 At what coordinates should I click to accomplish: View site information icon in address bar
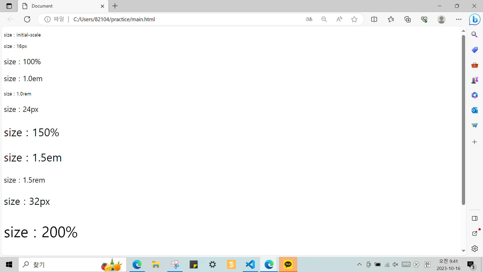pos(48,19)
